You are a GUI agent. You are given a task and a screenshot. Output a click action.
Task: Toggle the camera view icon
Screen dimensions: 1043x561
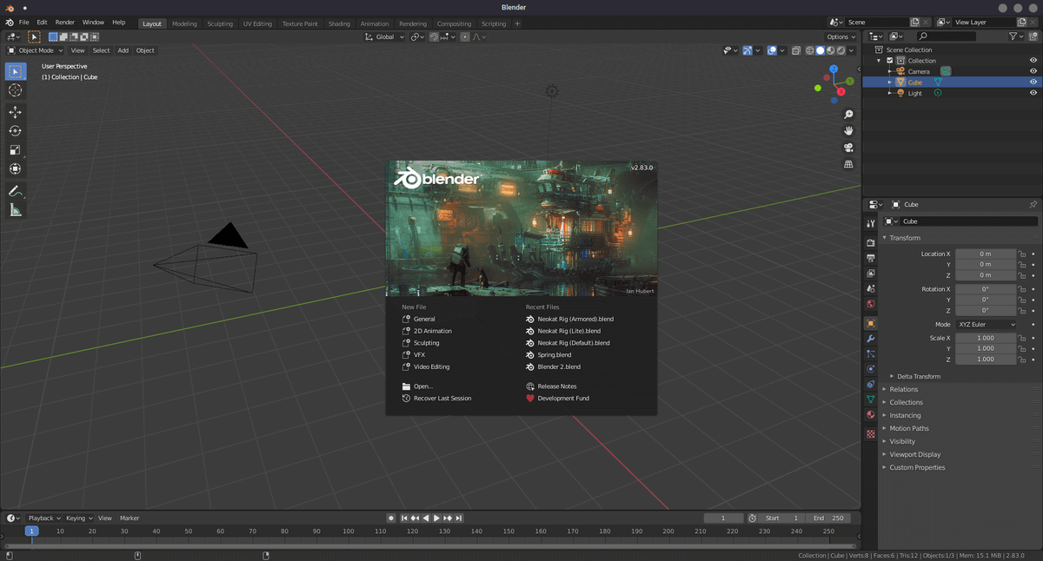(x=848, y=148)
